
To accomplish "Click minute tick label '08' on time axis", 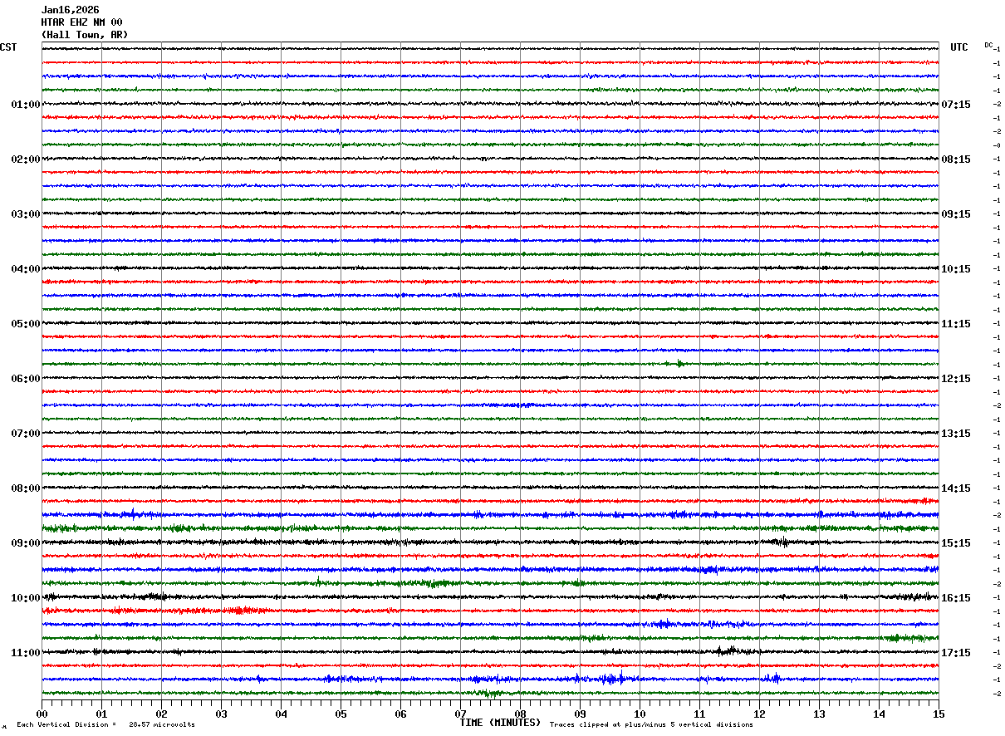I will [x=520, y=714].
